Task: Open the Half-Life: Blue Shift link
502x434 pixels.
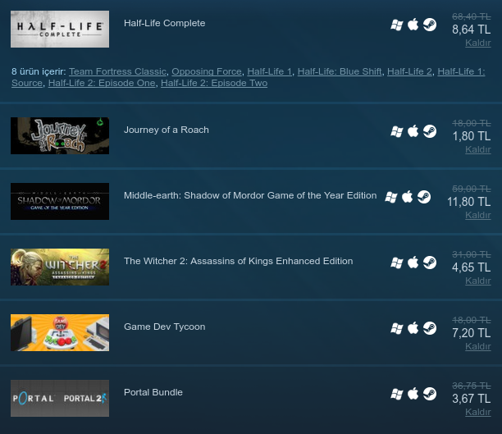Action: (x=340, y=71)
